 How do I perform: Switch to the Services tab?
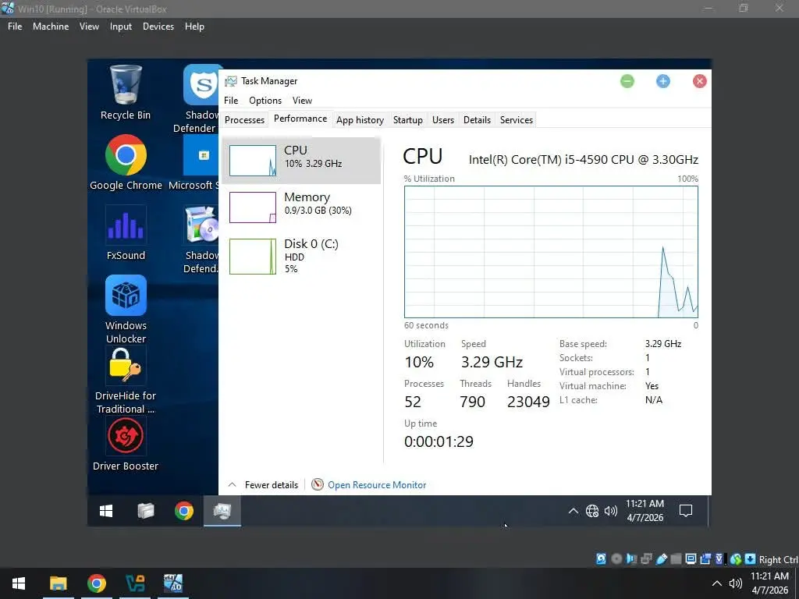pyautogui.click(x=517, y=119)
